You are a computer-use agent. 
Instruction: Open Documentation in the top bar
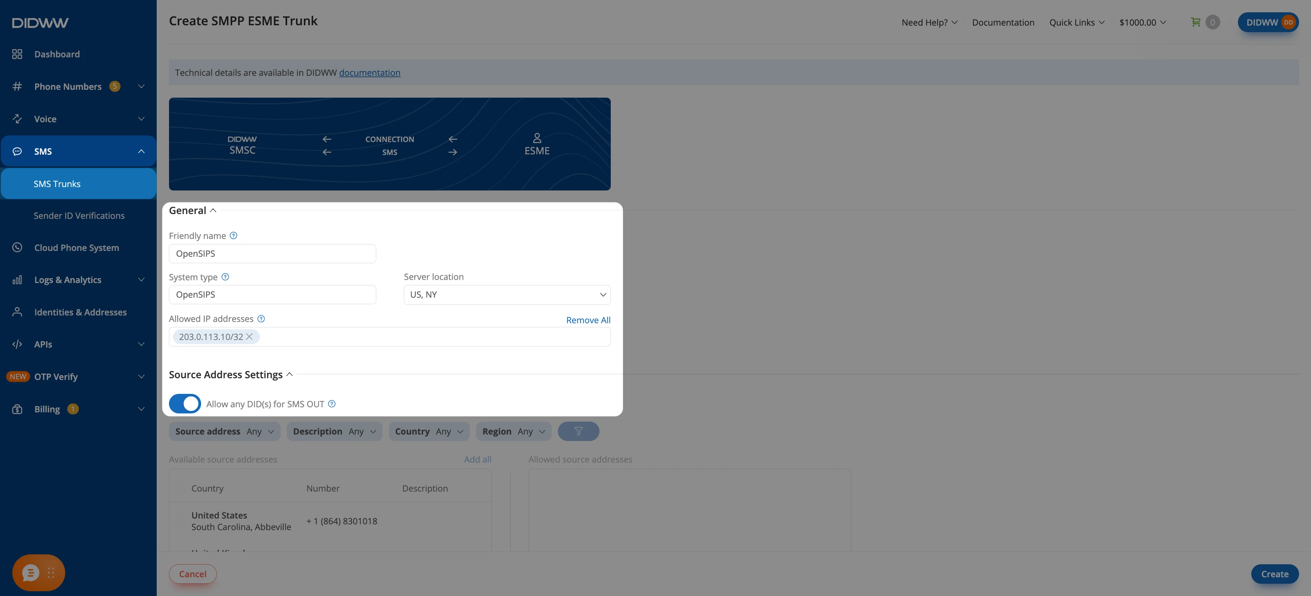tap(1003, 22)
